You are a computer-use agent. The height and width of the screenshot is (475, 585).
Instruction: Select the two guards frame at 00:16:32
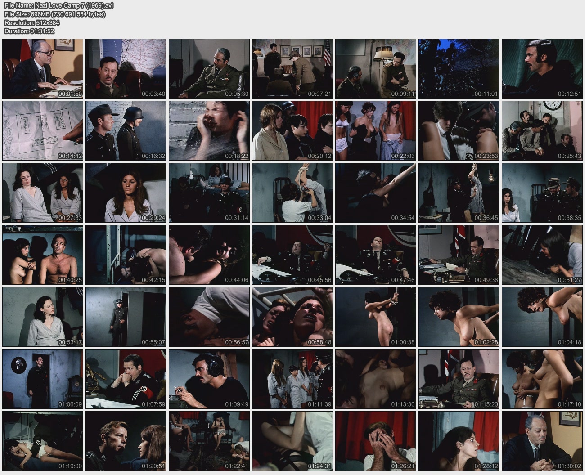coord(126,130)
